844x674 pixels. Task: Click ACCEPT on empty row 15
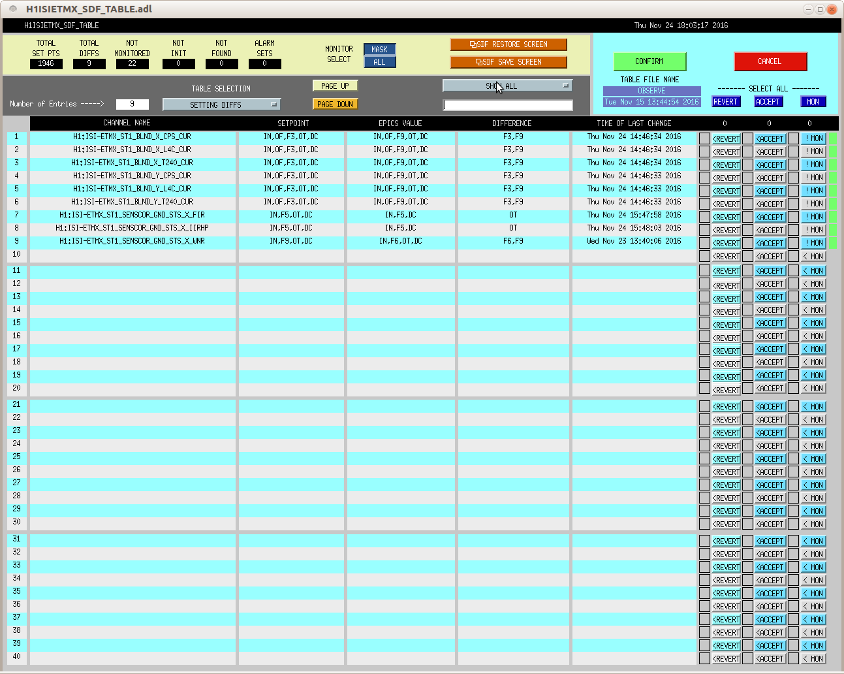(770, 323)
